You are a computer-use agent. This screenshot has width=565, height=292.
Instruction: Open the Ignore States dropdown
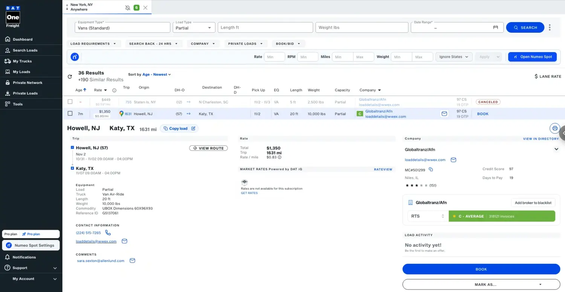[454, 57]
